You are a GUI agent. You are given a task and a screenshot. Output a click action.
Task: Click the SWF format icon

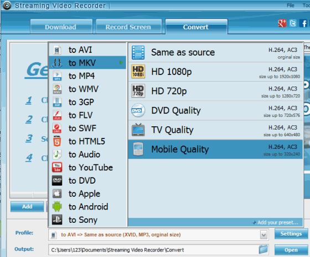[57, 128]
